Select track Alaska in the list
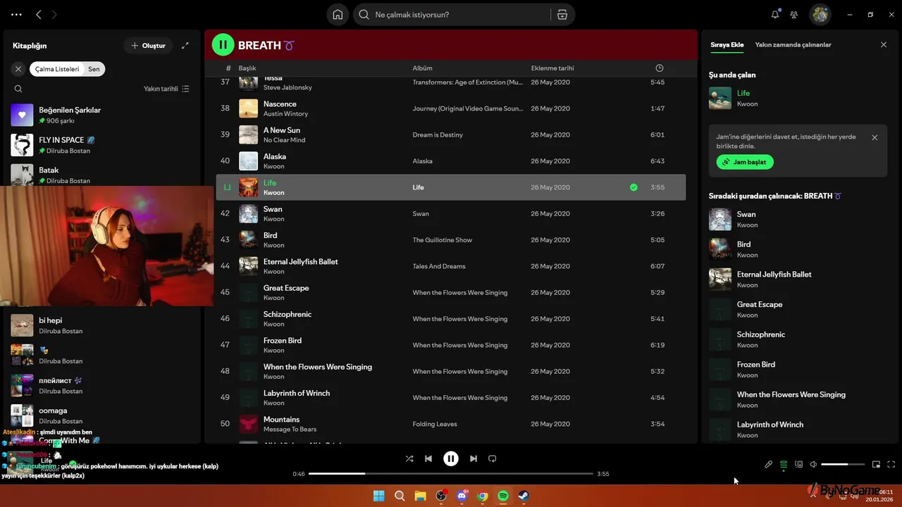The image size is (902, 507). coord(451,161)
